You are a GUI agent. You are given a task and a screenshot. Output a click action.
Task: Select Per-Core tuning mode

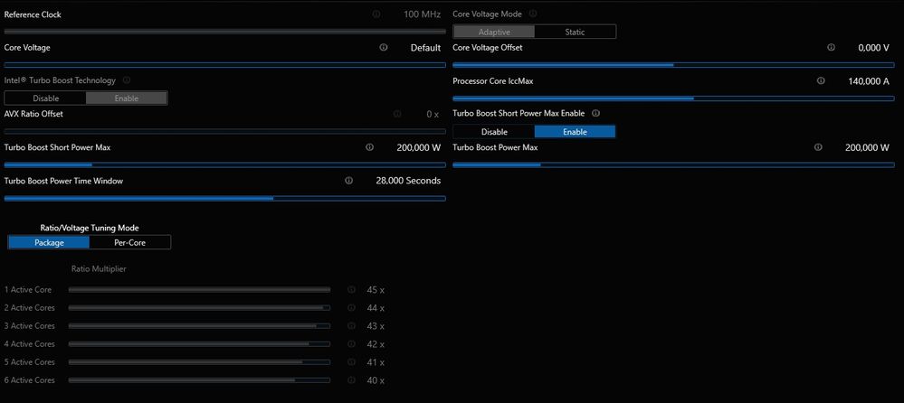129,242
